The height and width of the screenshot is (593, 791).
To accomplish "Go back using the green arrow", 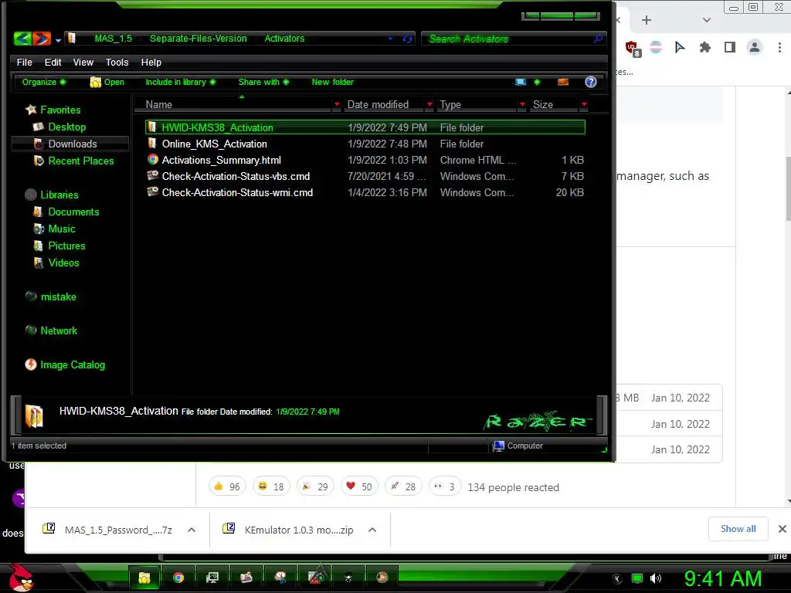I will [x=22, y=39].
